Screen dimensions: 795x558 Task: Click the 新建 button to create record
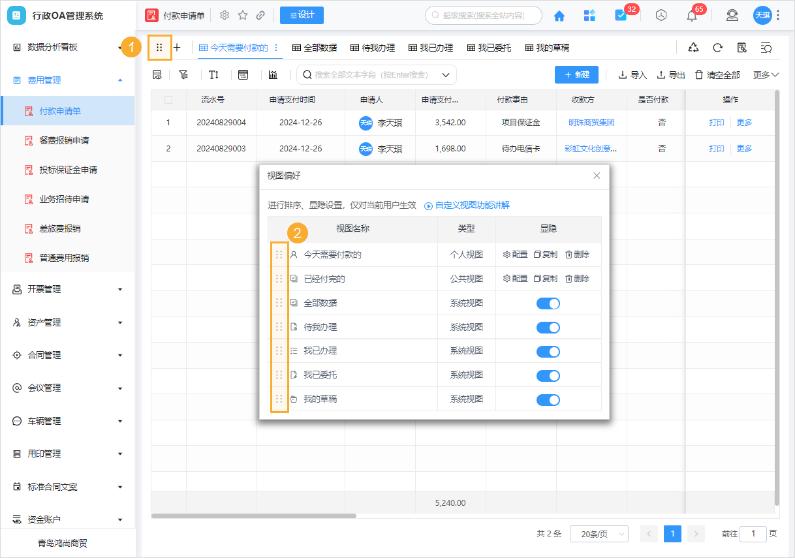tap(576, 74)
